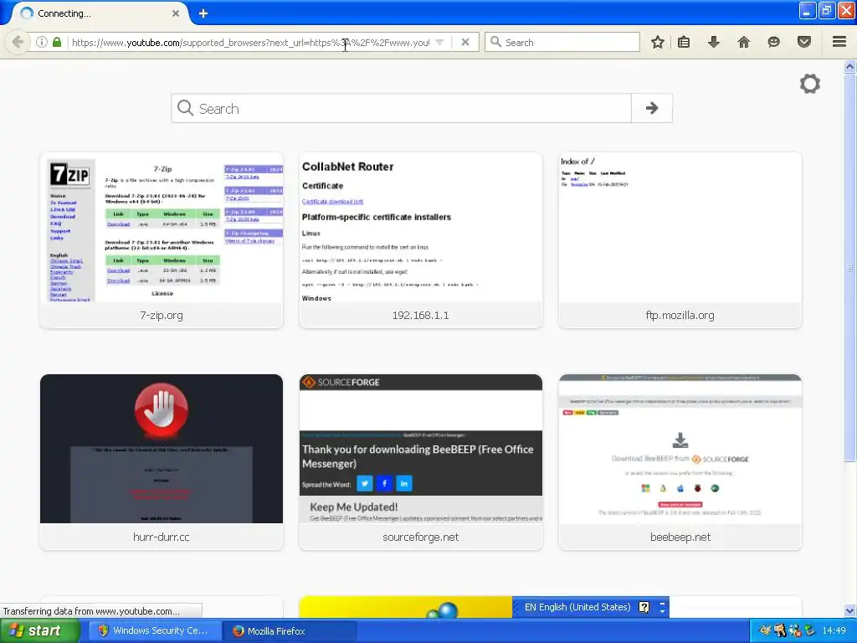Screen dimensions: 857x643
Task: Open site information icon in address bar
Action: (42, 42)
